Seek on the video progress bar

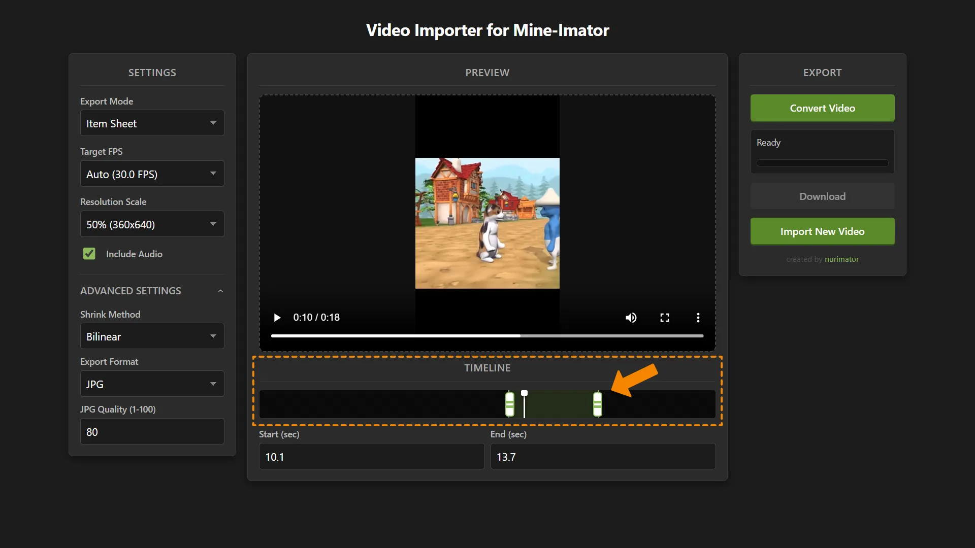pyautogui.click(x=487, y=336)
